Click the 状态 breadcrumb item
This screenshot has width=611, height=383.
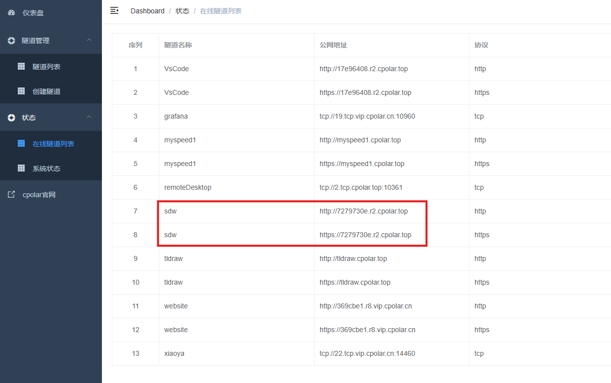182,11
